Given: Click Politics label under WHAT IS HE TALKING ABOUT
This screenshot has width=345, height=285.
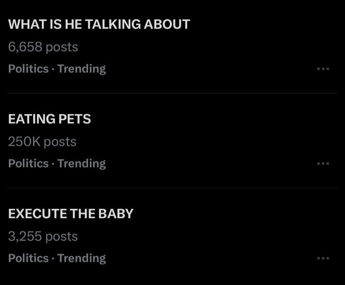Looking at the screenshot, I should click(x=28, y=69).
